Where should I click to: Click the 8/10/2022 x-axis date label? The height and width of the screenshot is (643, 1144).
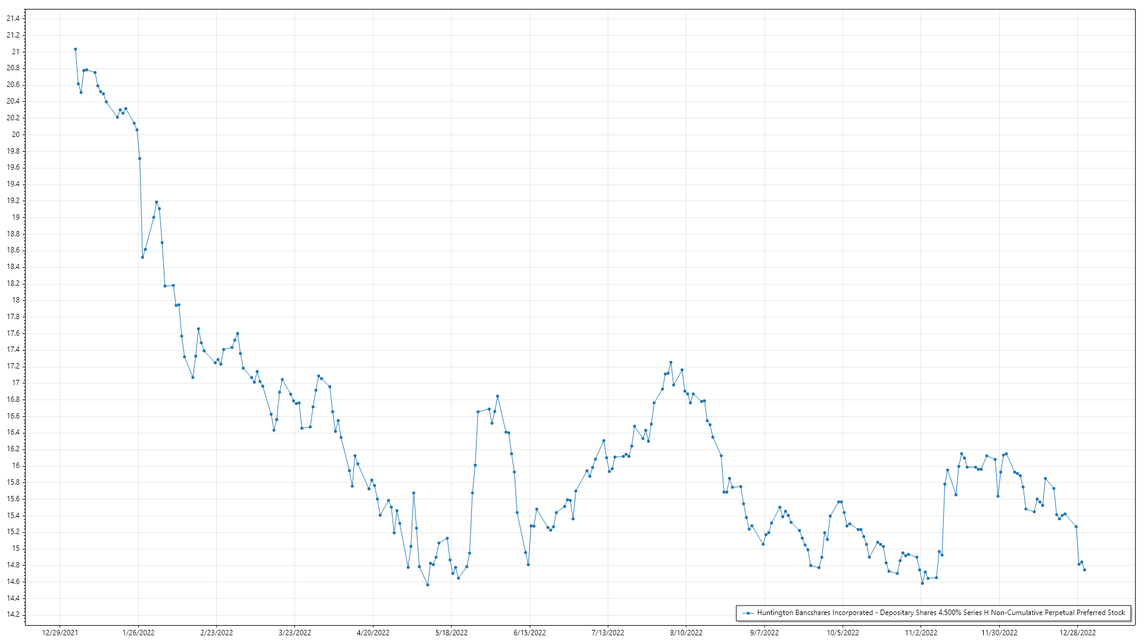[686, 633]
